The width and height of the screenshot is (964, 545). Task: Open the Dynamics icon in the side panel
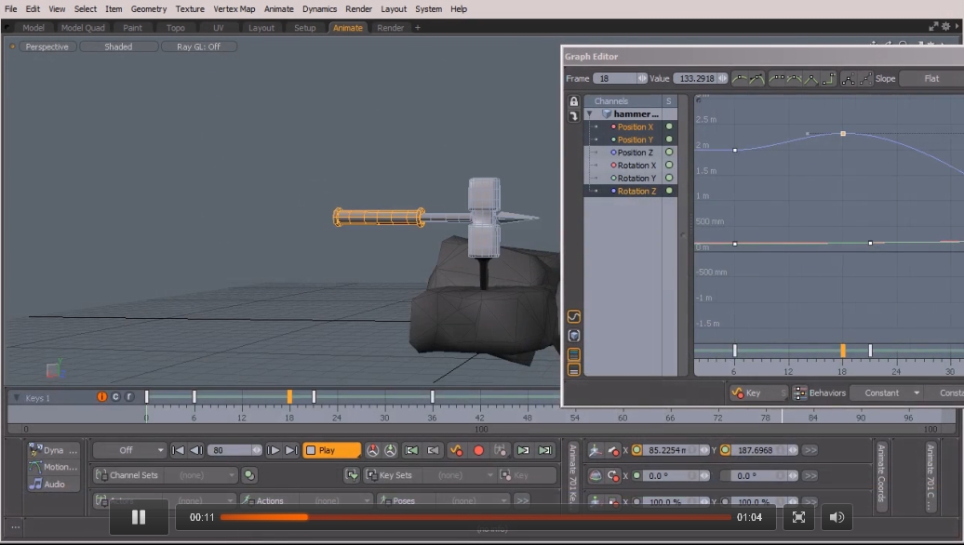[x=35, y=450]
